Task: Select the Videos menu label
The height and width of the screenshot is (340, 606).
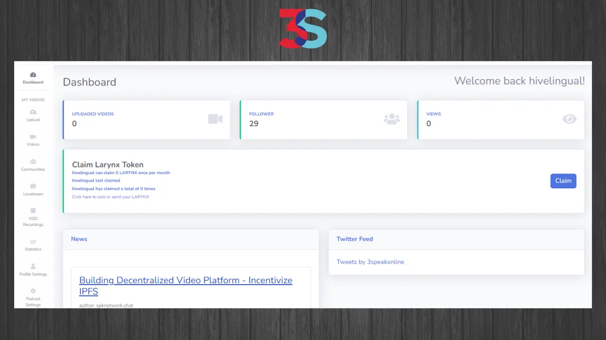Action: coord(33,144)
